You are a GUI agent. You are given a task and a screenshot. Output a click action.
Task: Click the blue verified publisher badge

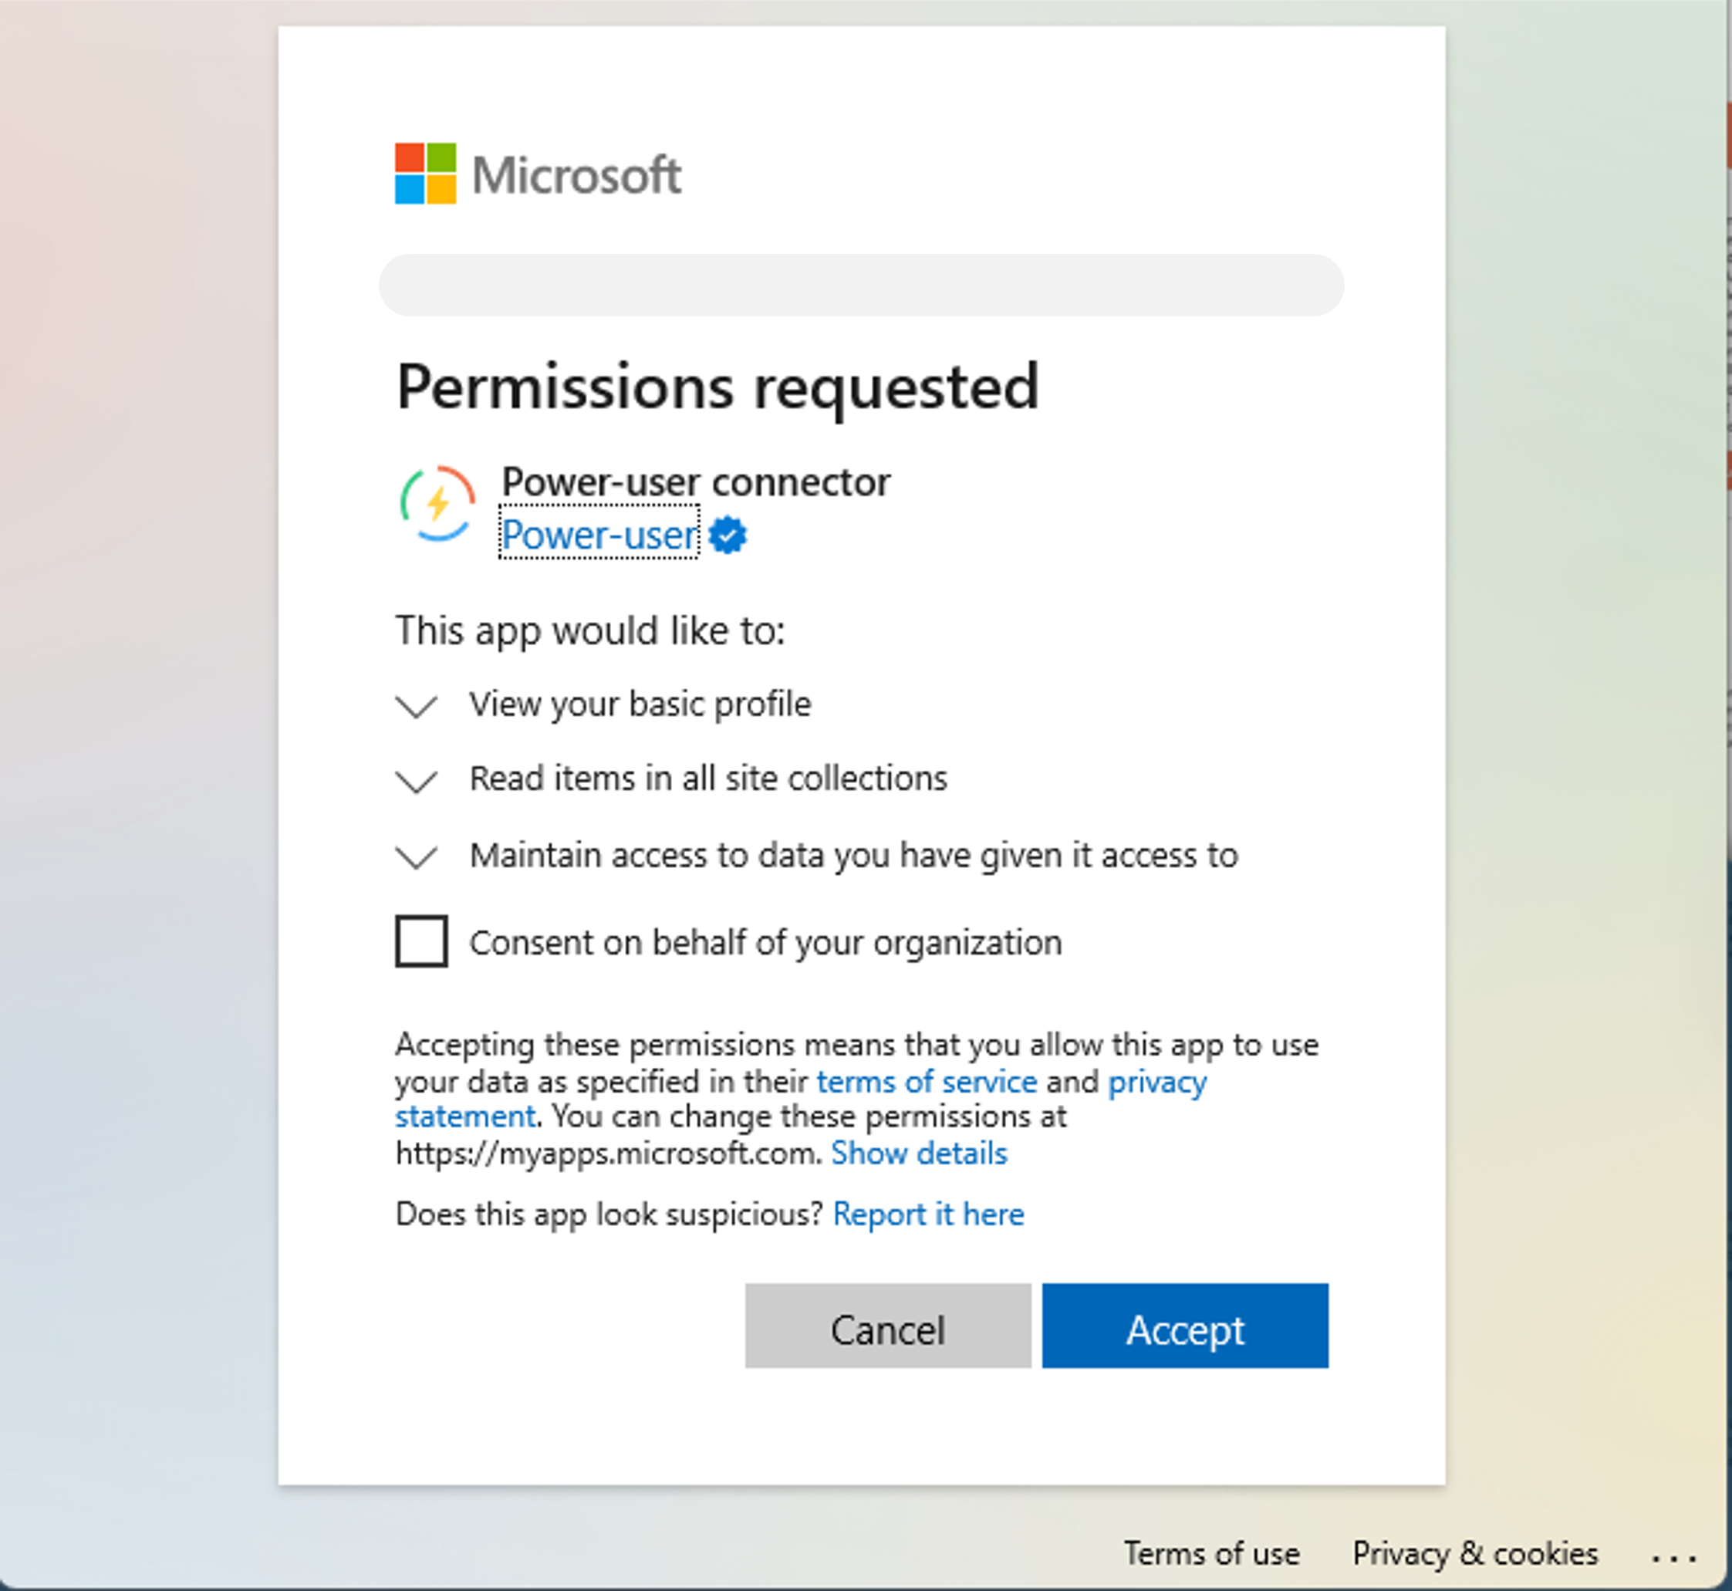(728, 535)
